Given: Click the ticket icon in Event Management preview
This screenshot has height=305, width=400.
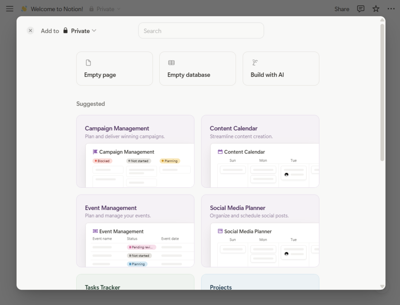Looking at the screenshot, I should pos(95,231).
